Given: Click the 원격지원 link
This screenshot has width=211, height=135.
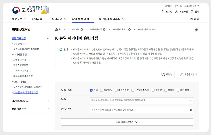Looking at the screenshot, I should pyautogui.click(x=178, y=6).
